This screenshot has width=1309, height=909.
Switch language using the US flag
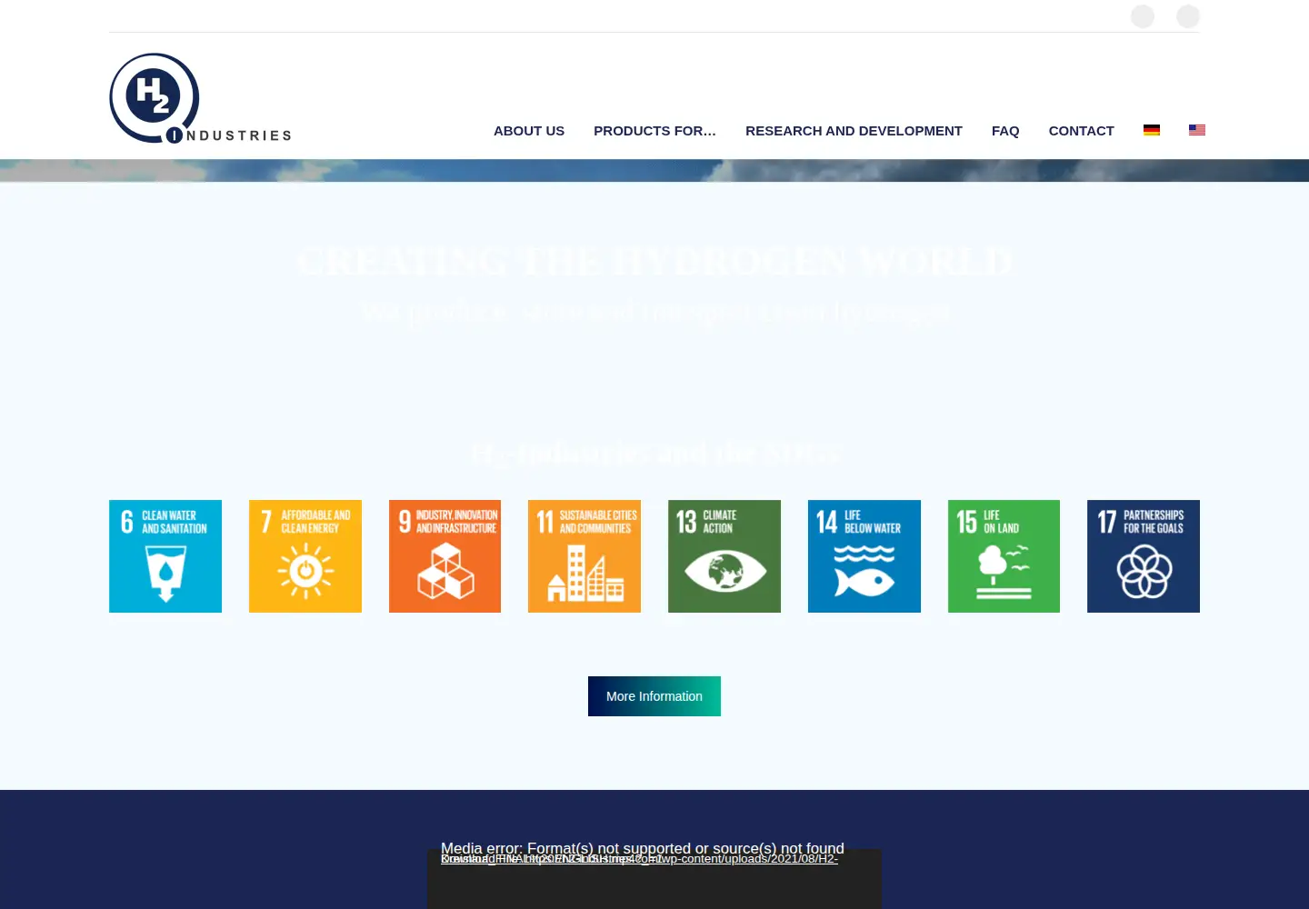[1197, 130]
